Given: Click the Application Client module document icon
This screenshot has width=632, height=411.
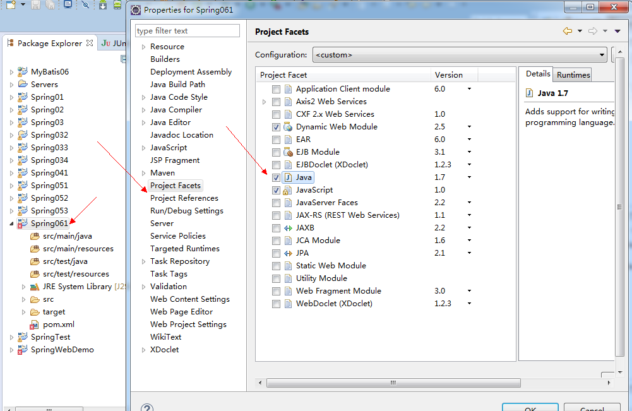Looking at the screenshot, I should coord(288,89).
